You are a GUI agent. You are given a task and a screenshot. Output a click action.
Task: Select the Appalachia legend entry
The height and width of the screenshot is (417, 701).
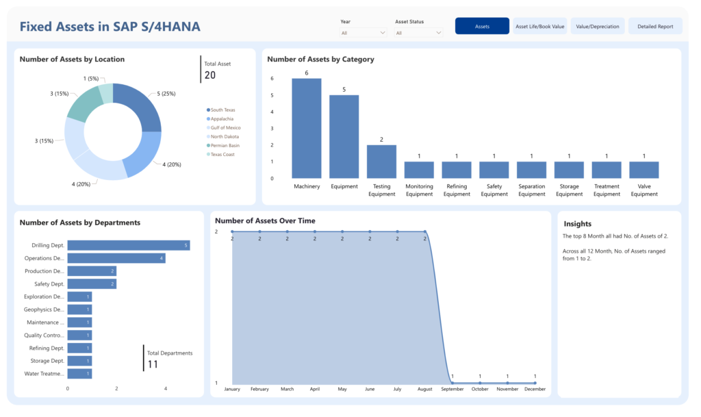click(220, 119)
